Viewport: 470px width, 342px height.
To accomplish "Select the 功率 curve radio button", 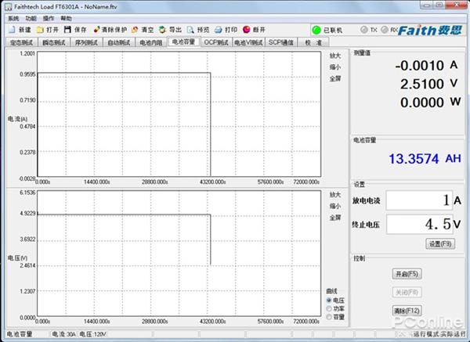I will [x=329, y=308].
